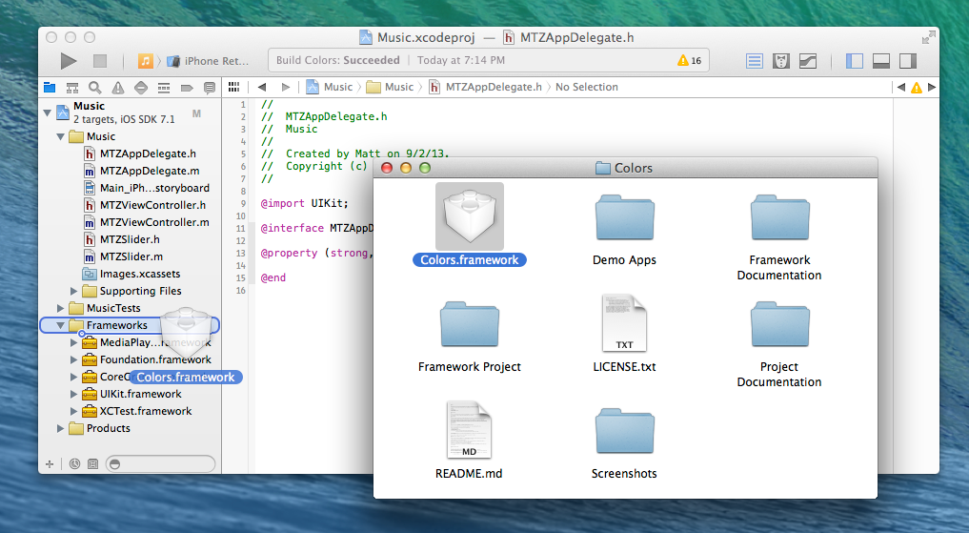Collapse the Frameworks group
This screenshot has height=533, width=969.
(x=61, y=325)
